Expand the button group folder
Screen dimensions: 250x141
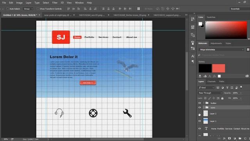[204, 103]
